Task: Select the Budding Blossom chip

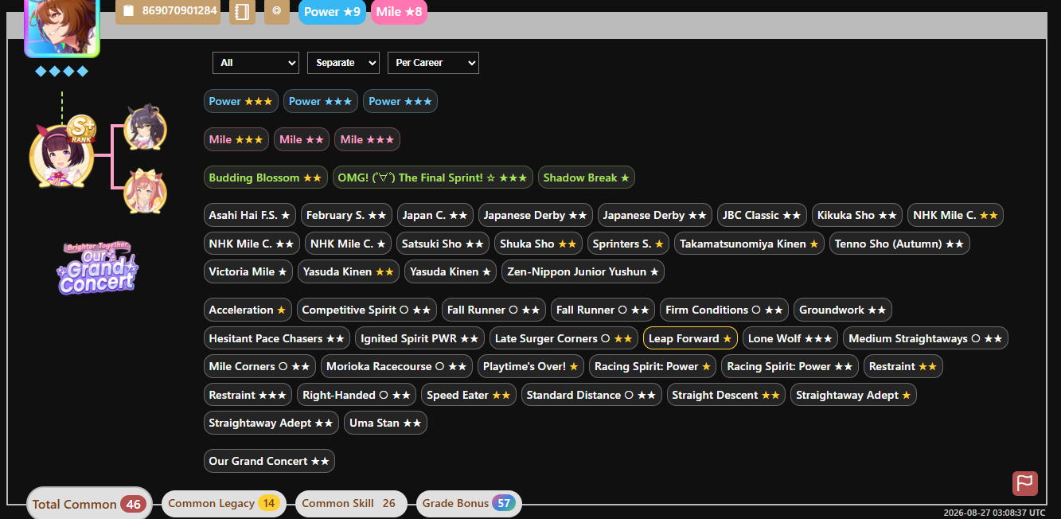Action: tap(265, 178)
